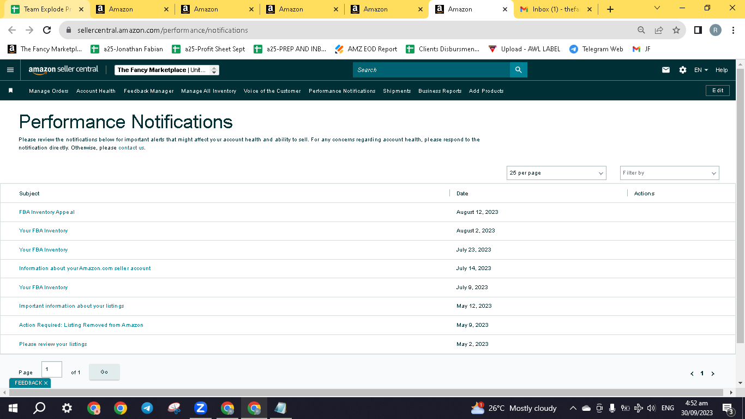745x419 pixels.
Task: Click the bookmark flag icon
Action: click(10, 91)
